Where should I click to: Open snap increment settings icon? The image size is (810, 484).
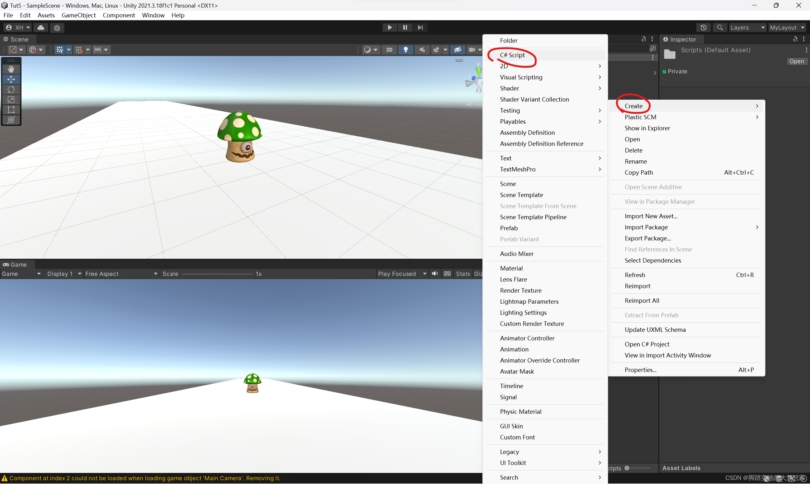[x=101, y=50]
